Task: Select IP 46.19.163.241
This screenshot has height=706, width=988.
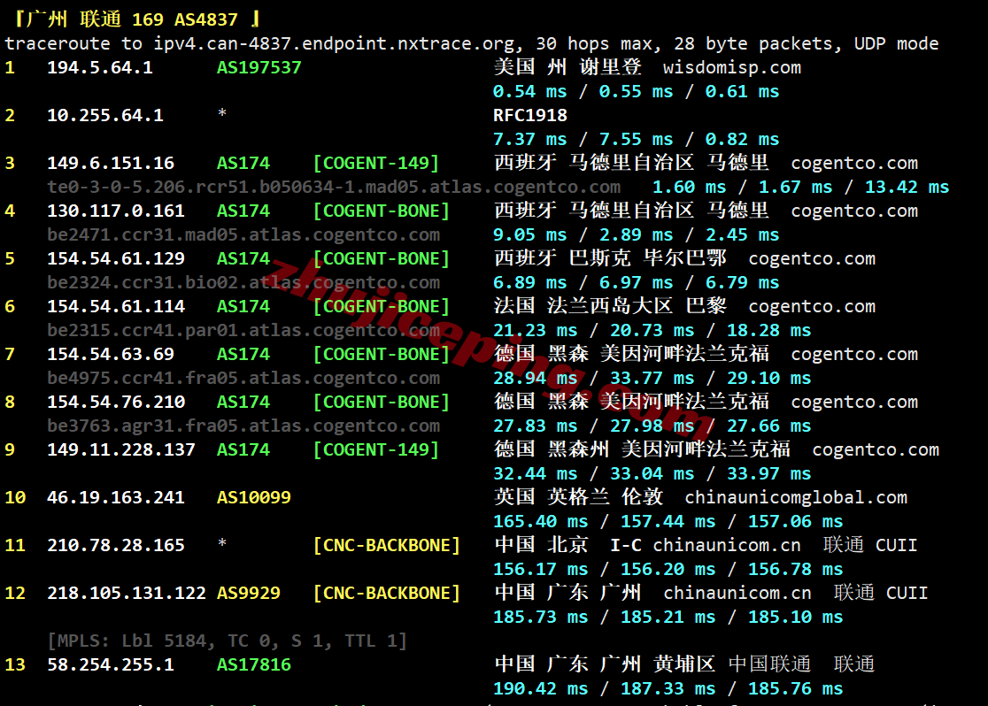Action: [116, 498]
